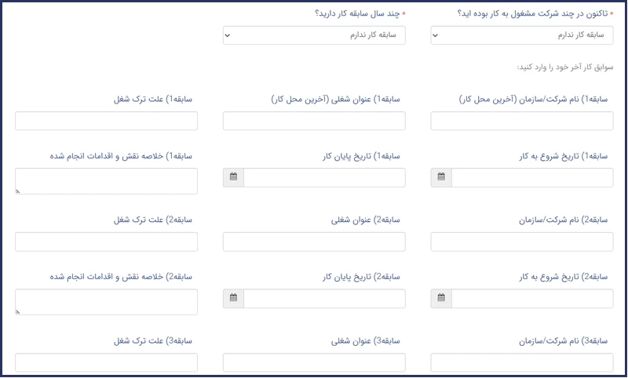Focus record 1 company name field (نام شرکت/سازمان)

click(x=522, y=121)
